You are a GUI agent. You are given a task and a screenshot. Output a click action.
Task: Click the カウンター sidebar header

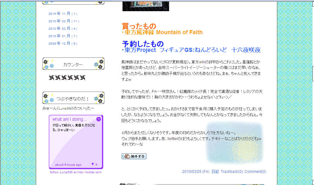click(73, 64)
